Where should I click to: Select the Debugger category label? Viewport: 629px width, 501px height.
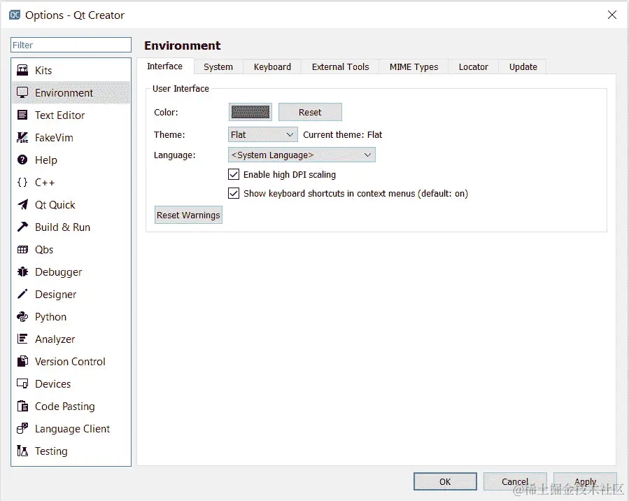(59, 272)
